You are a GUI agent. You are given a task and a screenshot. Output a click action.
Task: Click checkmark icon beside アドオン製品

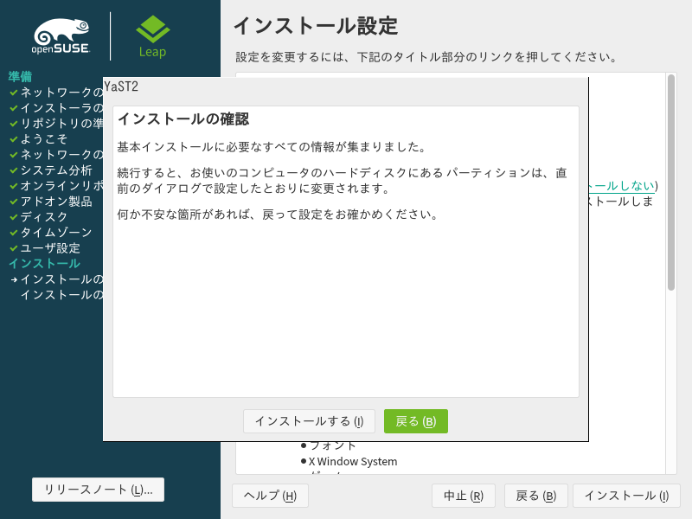click(x=14, y=202)
